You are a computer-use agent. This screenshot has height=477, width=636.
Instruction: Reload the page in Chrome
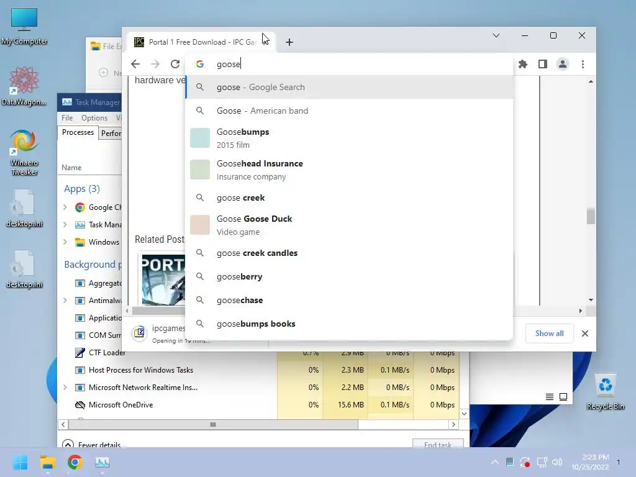pyautogui.click(x=175, y=64)
